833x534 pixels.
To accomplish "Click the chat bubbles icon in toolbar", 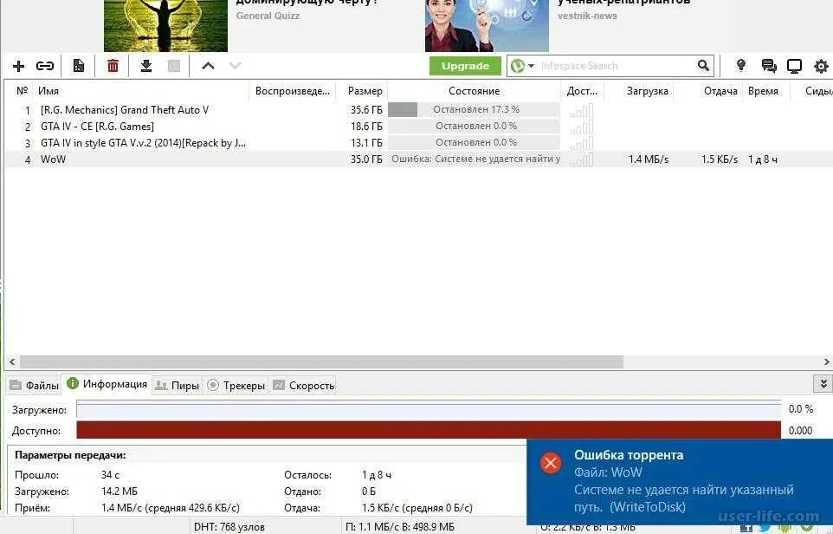I will [769, 66].
